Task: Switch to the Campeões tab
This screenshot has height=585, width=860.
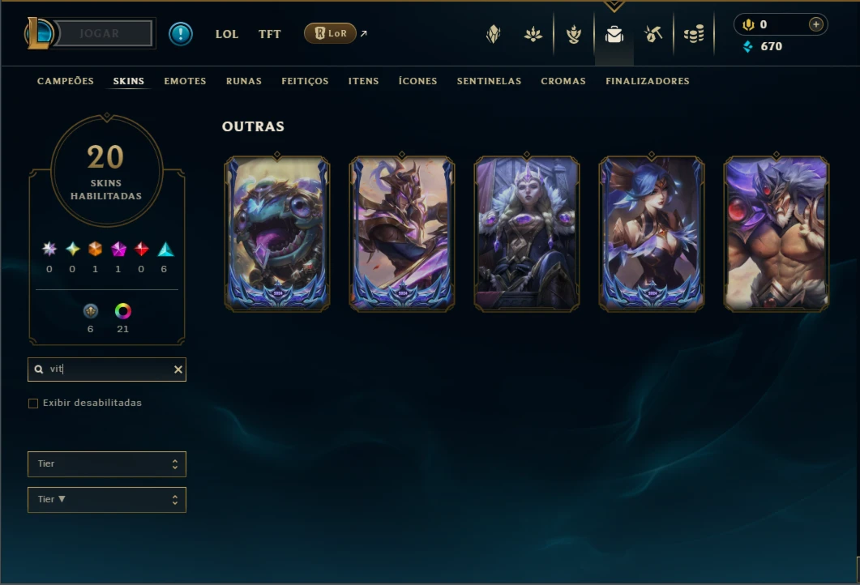Action: (66, 81)
